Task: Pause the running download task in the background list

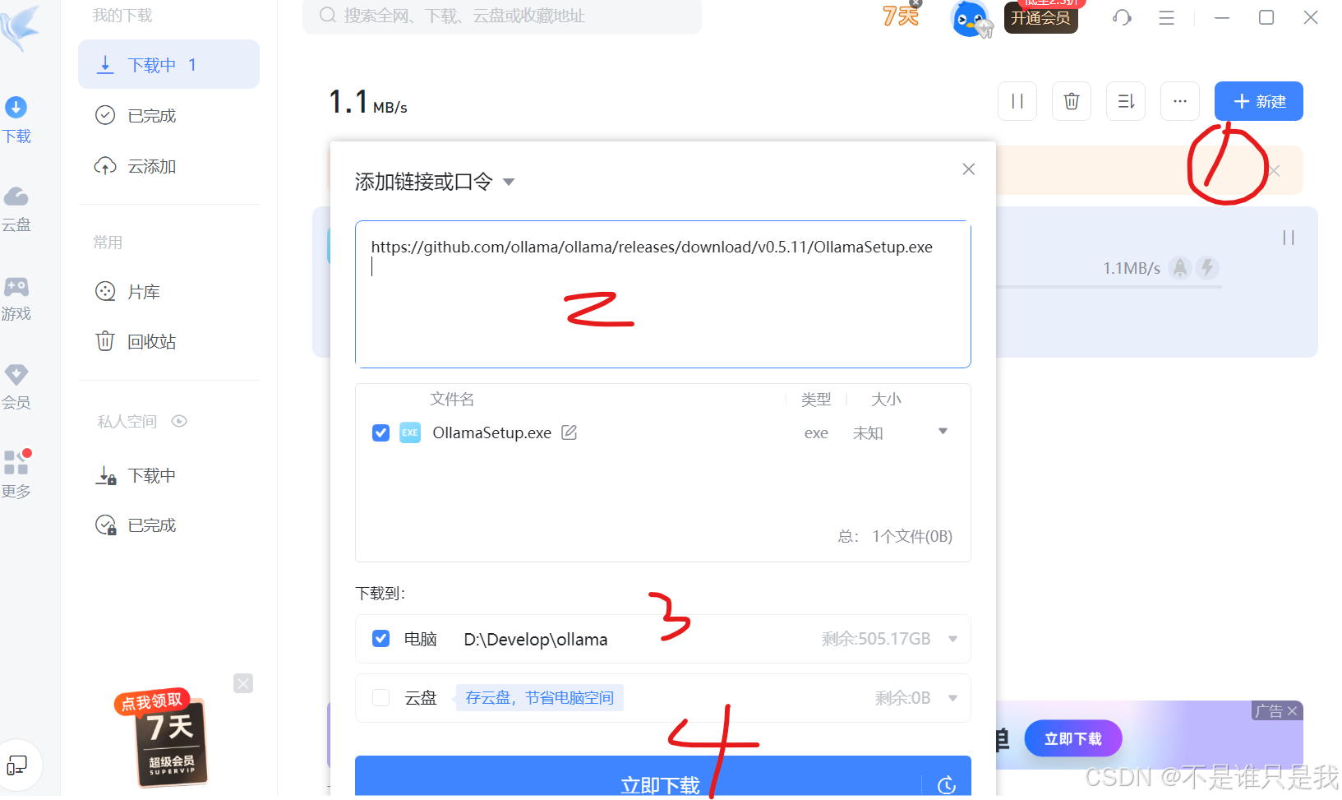Action: pos(1289,238)
